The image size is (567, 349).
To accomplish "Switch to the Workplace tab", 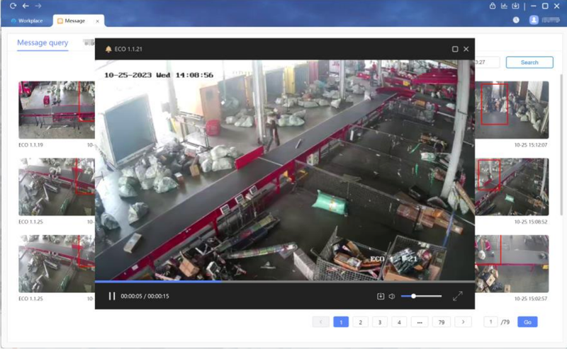I will point(27,21).
